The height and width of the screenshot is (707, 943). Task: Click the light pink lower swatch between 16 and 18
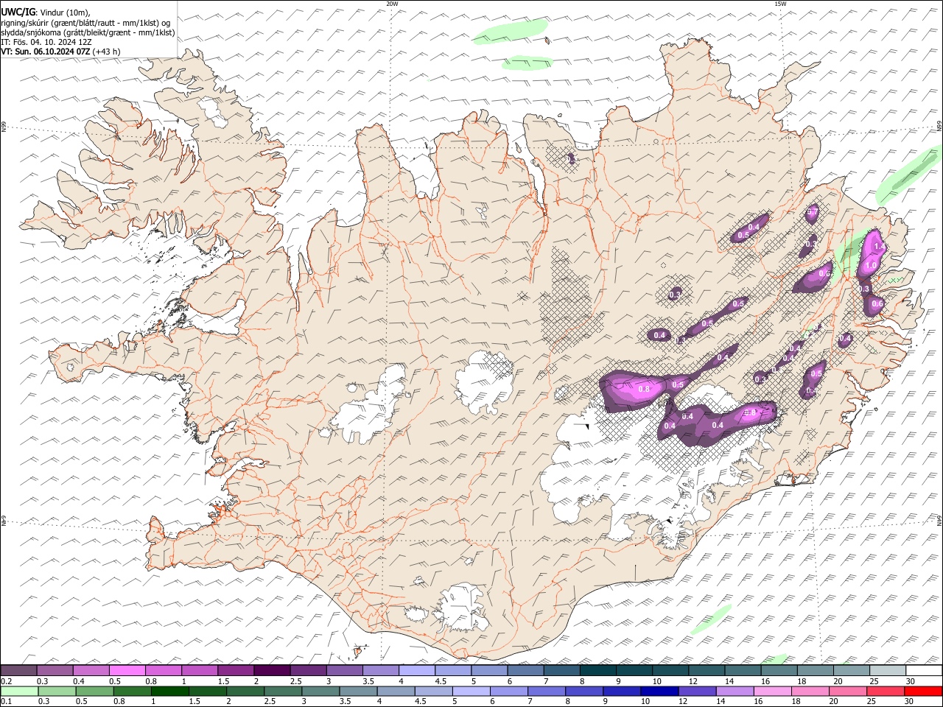[772, 691]
